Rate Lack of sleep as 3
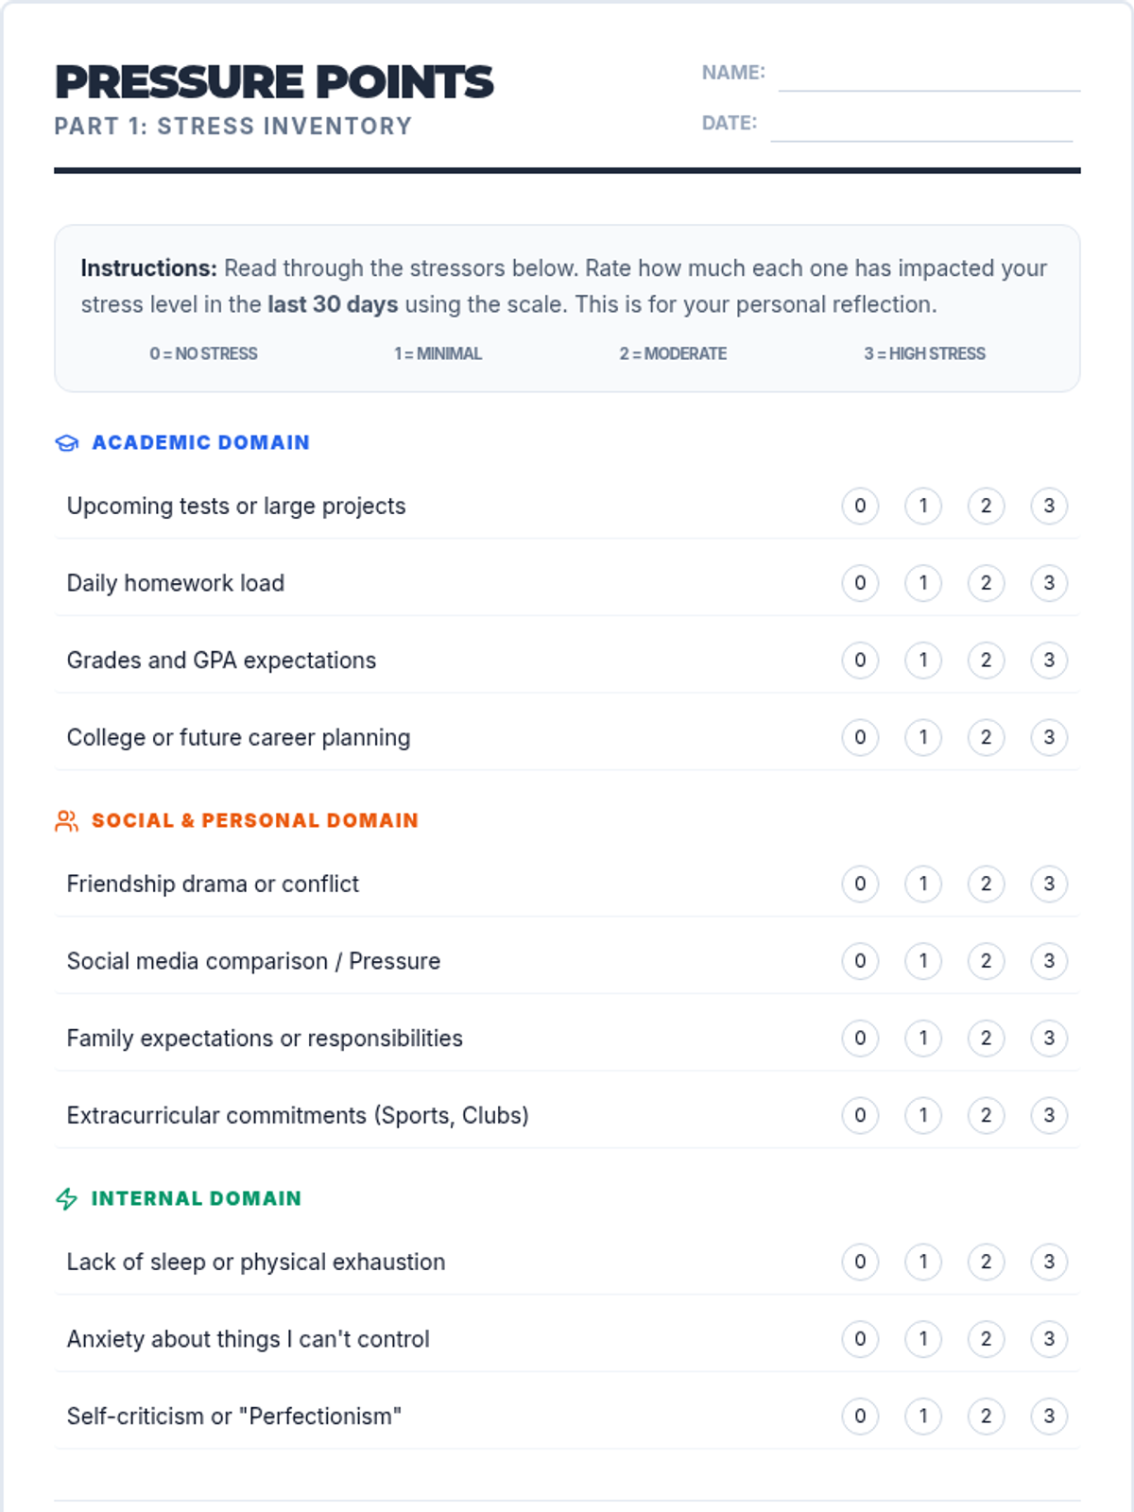Viewport: 1134px width, 1512px height. pos(1049,1262)
